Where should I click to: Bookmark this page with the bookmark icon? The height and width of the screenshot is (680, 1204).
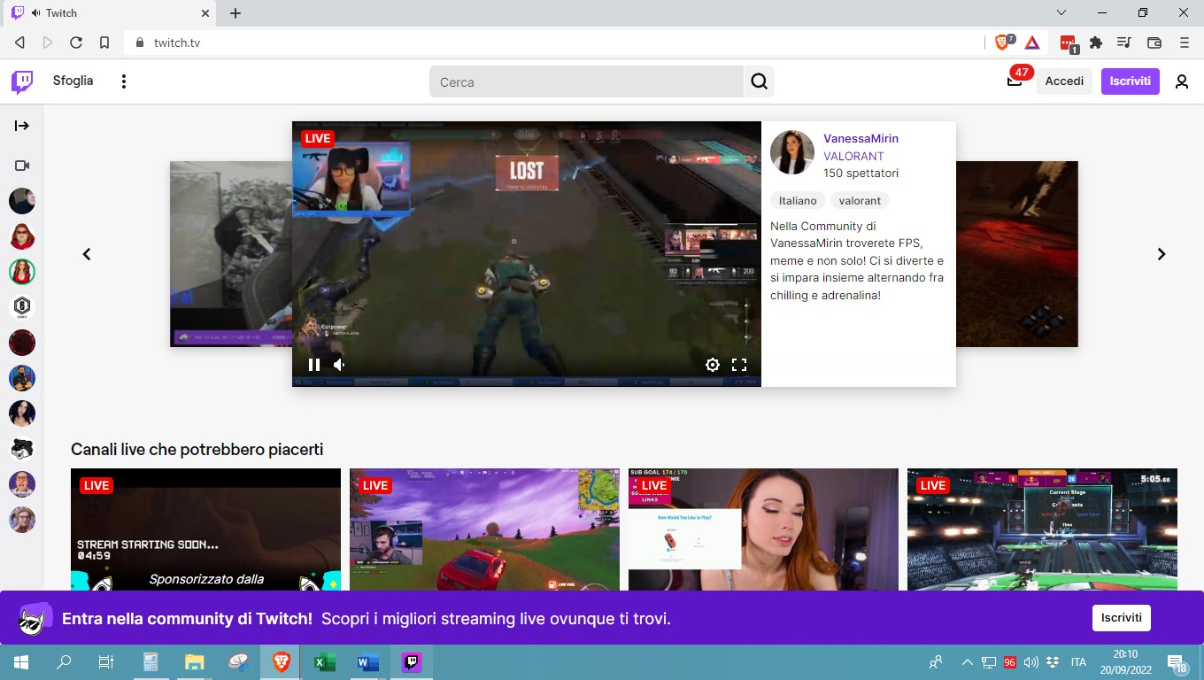coord(104,42)
